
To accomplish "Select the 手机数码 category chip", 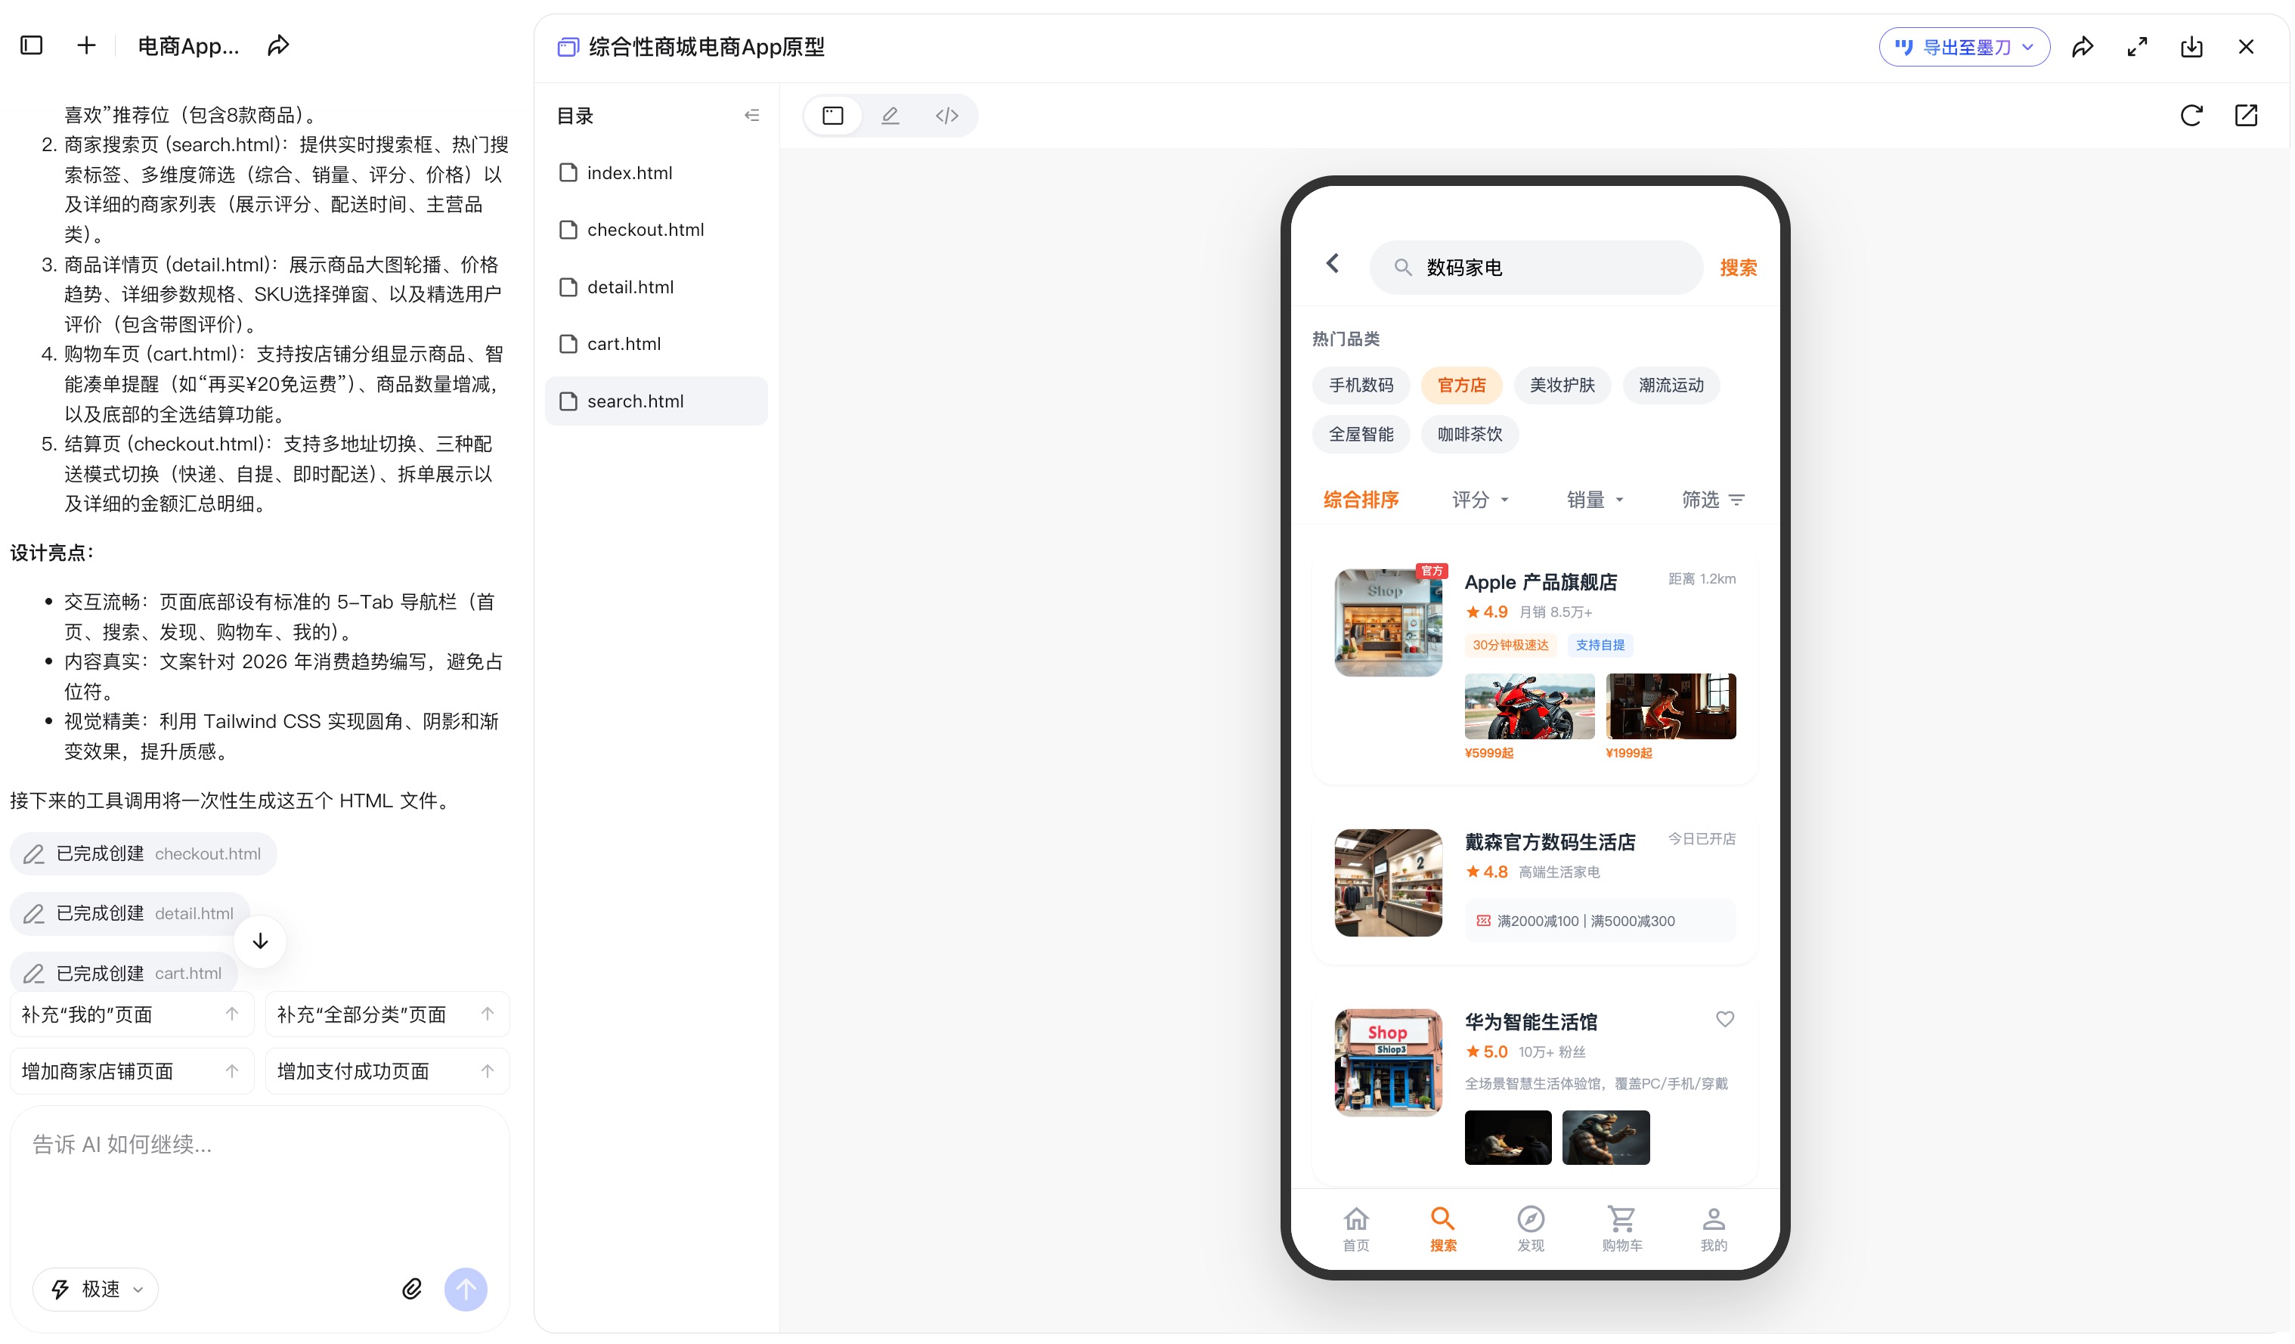I will (x=1361, y=386).
